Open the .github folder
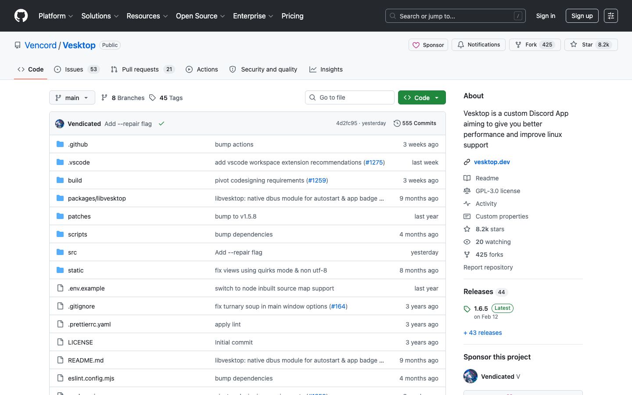632x395 pixels. click(x=78, y=144)
